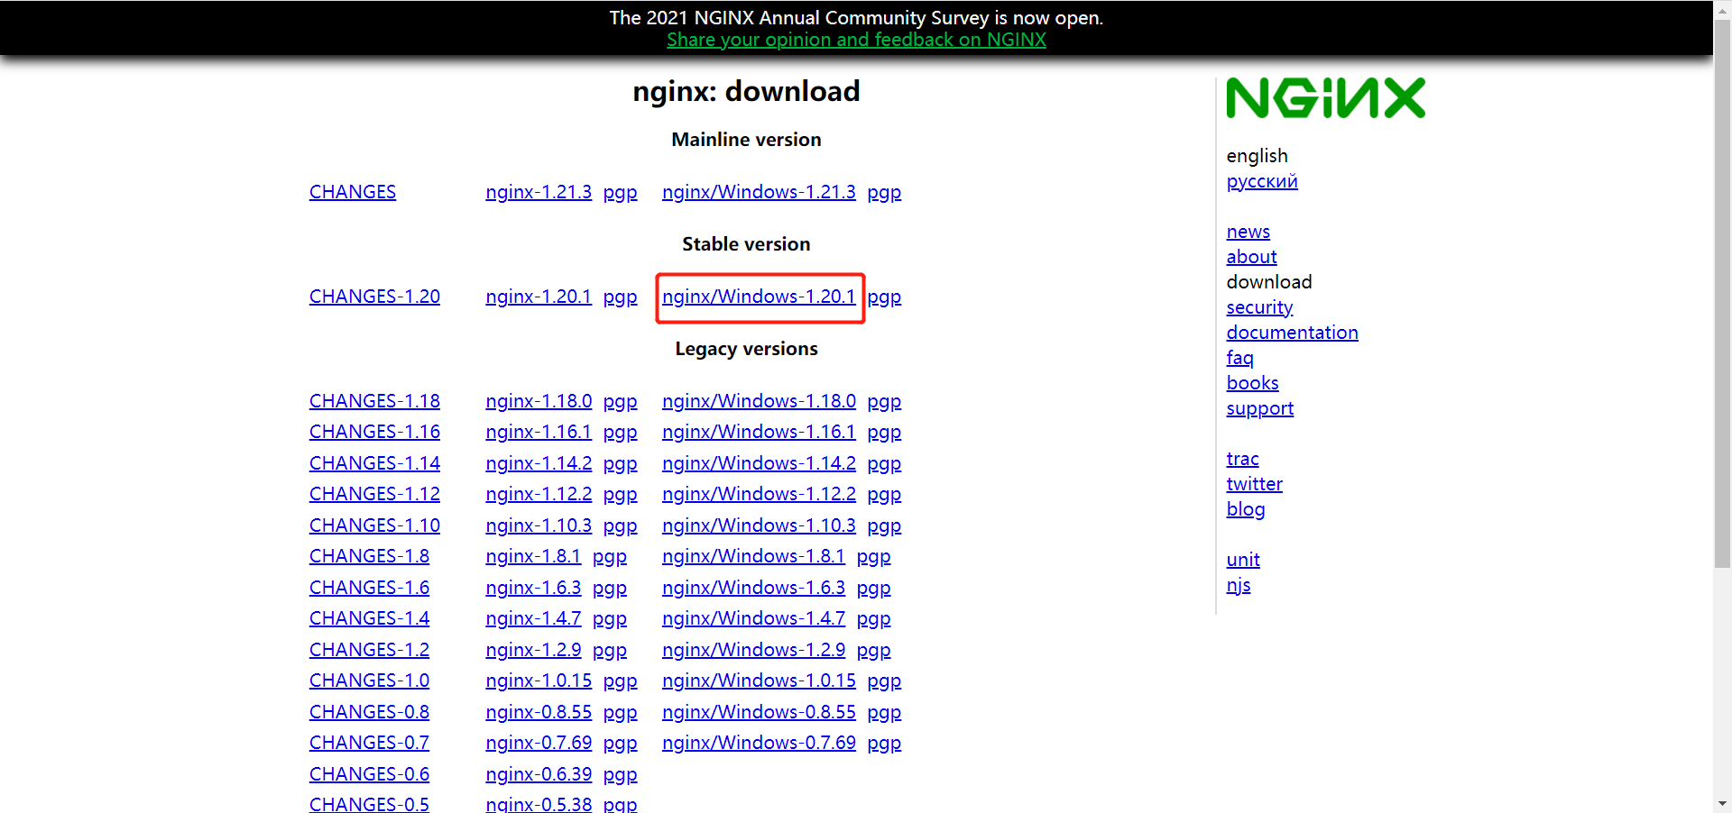The image size is (1732, 813).
Task: Go to the news page in sidebar
Action: tap(1248, 232)
